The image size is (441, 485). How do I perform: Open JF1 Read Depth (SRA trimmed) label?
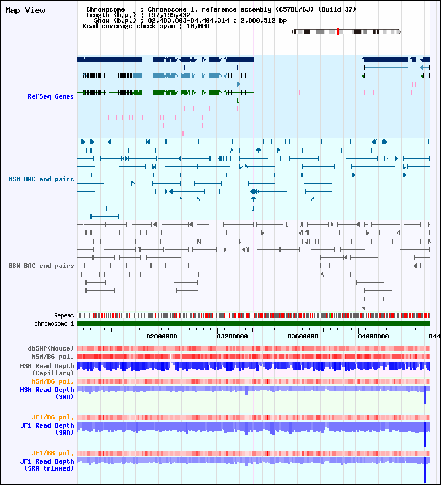pos(47,465)
